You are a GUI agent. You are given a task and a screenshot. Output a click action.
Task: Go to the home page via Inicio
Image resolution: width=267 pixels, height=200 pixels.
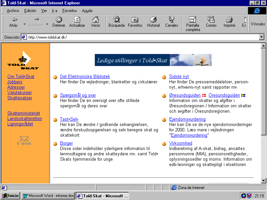click(x=95, y=22)
